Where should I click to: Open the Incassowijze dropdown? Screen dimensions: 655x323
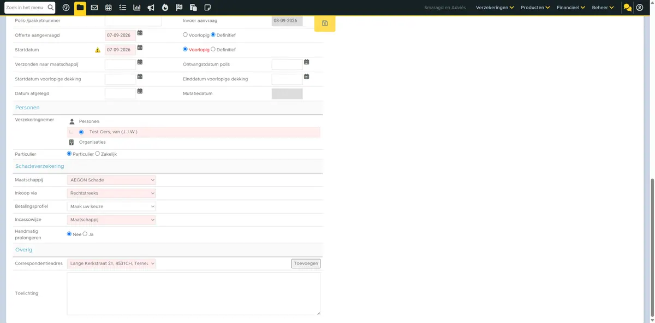[111, 220]
